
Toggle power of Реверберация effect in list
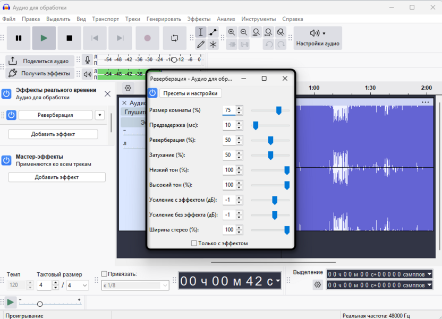tap(11, 115)
